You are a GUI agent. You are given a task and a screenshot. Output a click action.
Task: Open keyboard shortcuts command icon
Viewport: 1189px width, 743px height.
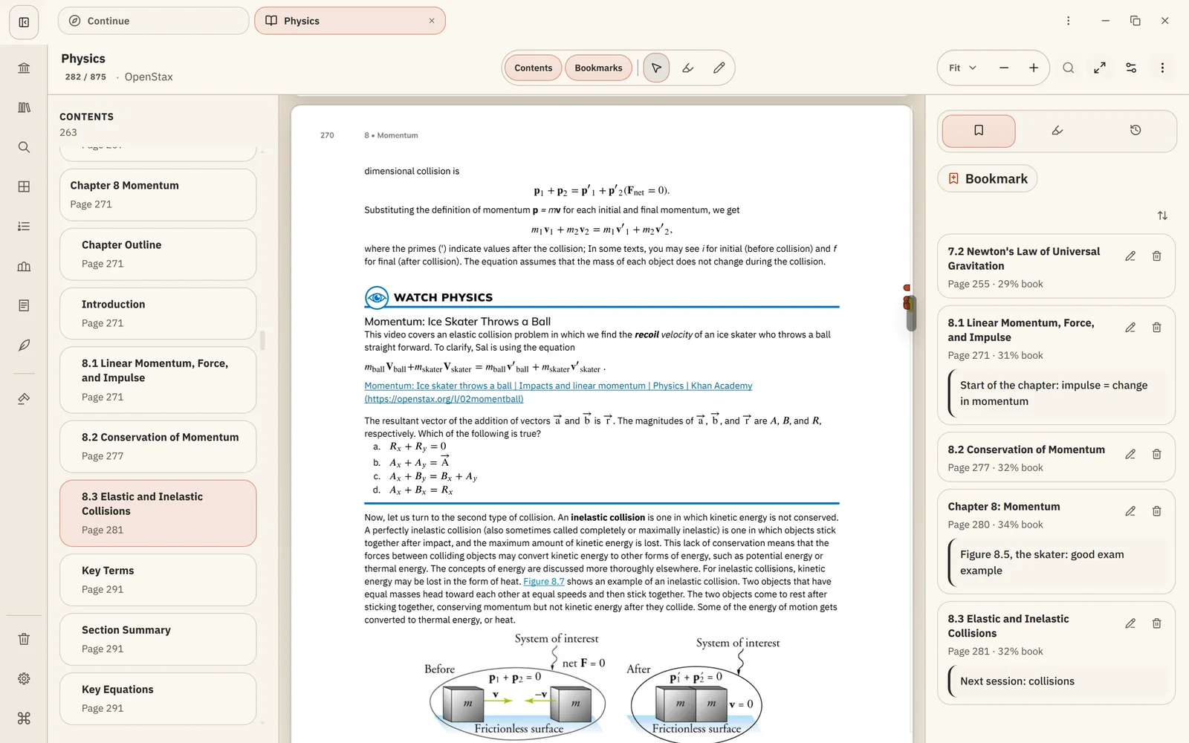[24, 718]
